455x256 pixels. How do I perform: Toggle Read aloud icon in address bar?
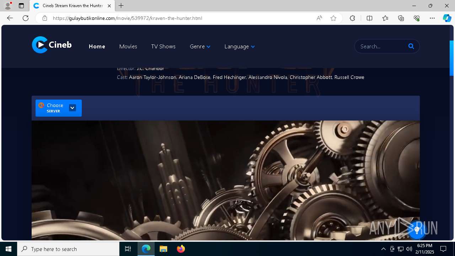pyautogui.click(x=319, y=18)
